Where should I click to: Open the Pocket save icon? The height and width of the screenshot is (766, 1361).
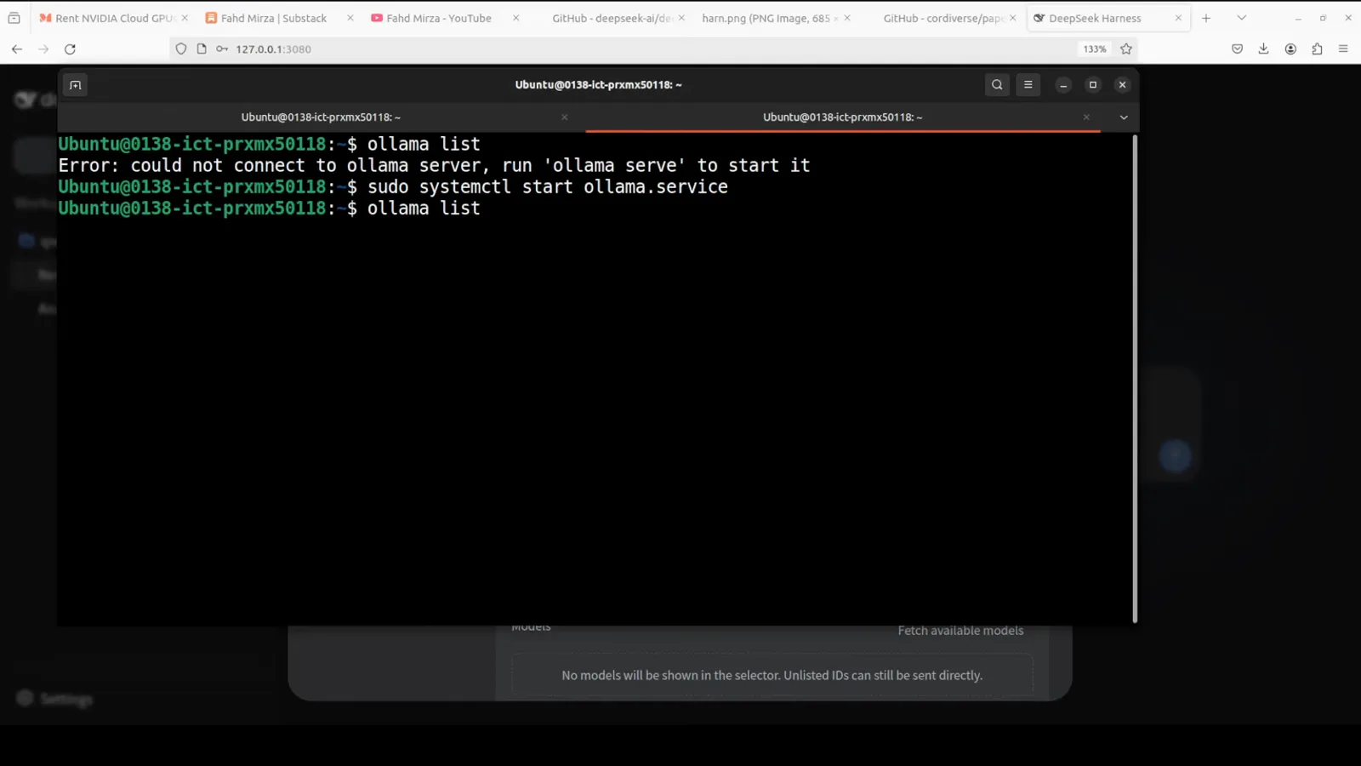click(x=1238, y=49)
